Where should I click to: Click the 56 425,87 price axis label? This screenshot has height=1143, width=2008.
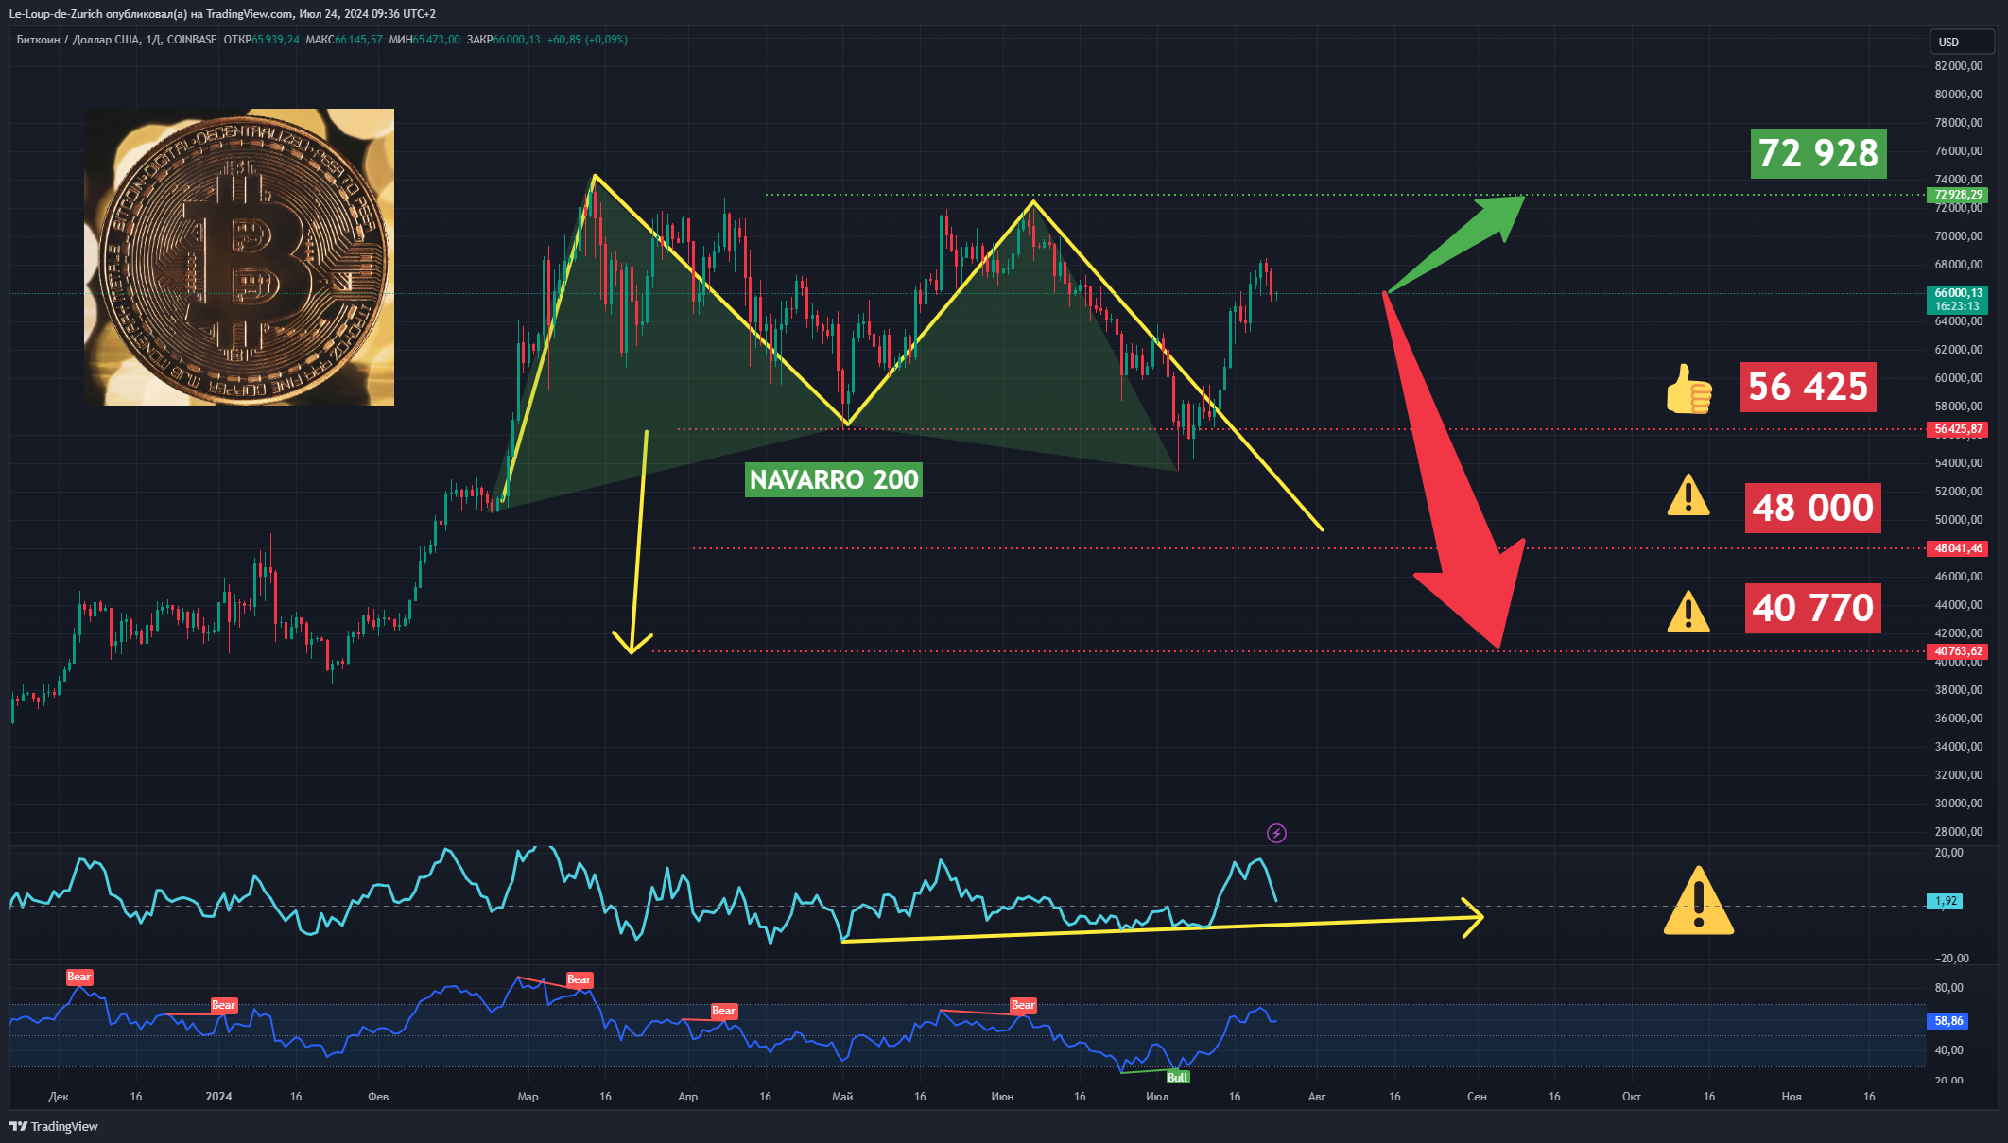[1958, 429]
